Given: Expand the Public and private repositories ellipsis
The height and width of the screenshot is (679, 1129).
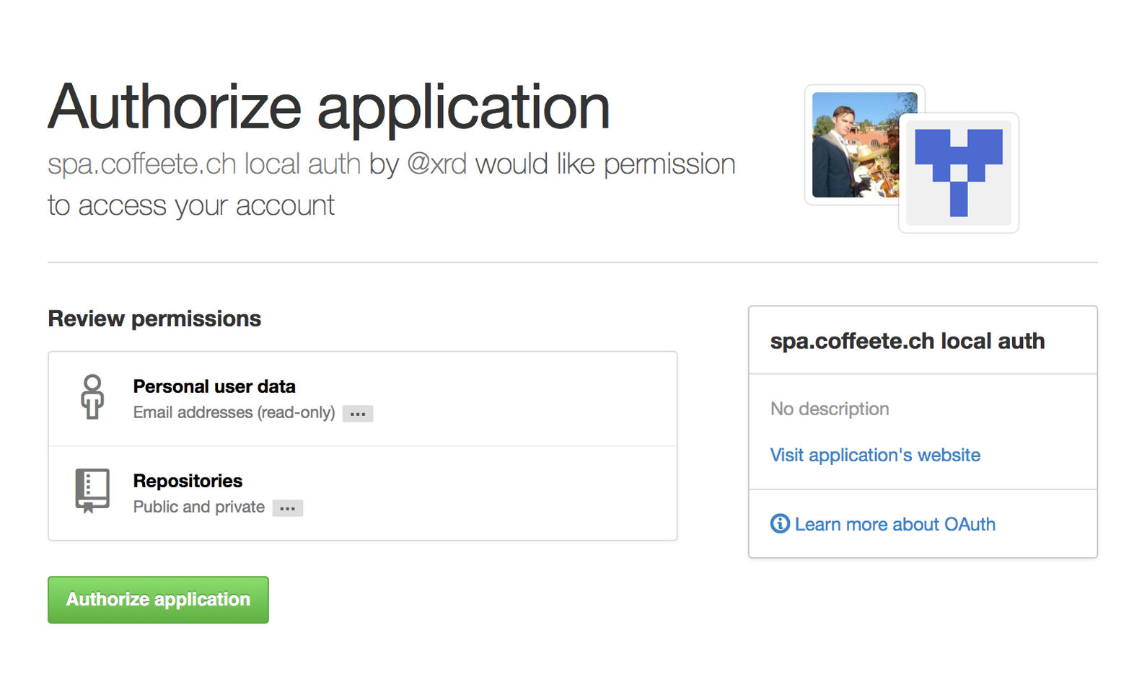Looking at the screenshot, I should click(287, 508).
